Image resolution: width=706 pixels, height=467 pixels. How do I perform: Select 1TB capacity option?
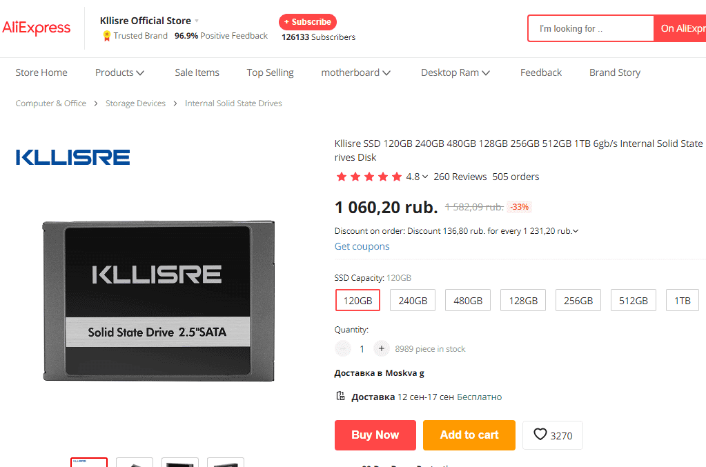point(682,300)
